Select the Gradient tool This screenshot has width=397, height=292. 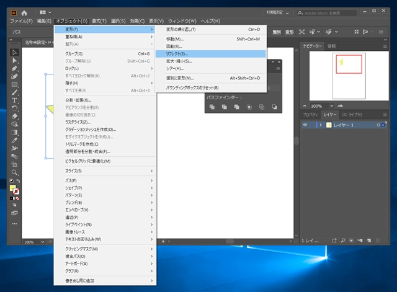click(14, 132)
